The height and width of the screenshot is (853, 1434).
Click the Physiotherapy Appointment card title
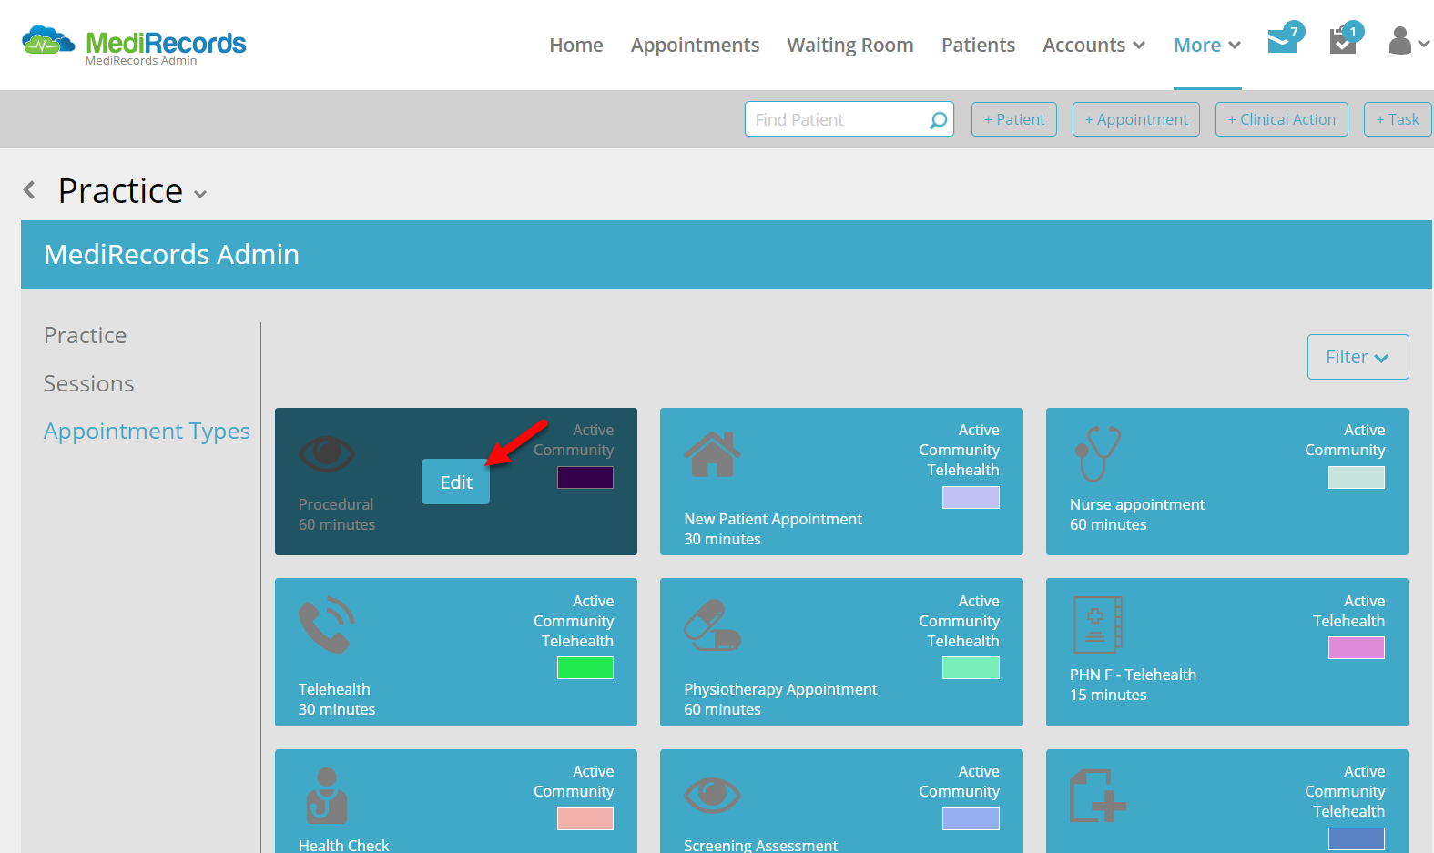(x=780, y=689)
